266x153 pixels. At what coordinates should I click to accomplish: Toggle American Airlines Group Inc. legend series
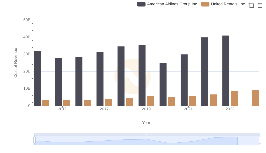pyautogui.click(x=168, y=4)
